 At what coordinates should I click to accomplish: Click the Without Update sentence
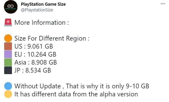coord(82,86)
